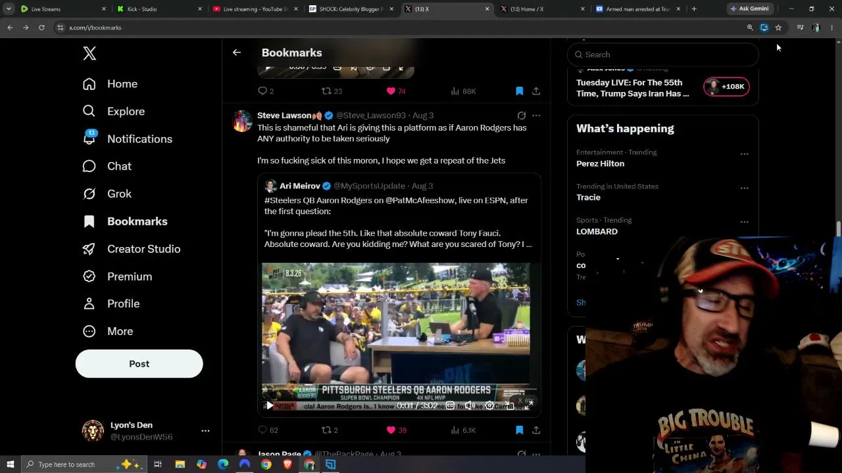This screenshot has width=842, height=473.
Task: Open Chat in X sidebar
Action: 107,166
